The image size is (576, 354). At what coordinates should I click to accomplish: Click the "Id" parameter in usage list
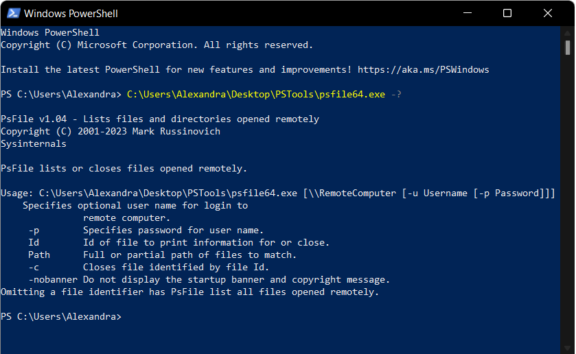[x=34, y=243]
